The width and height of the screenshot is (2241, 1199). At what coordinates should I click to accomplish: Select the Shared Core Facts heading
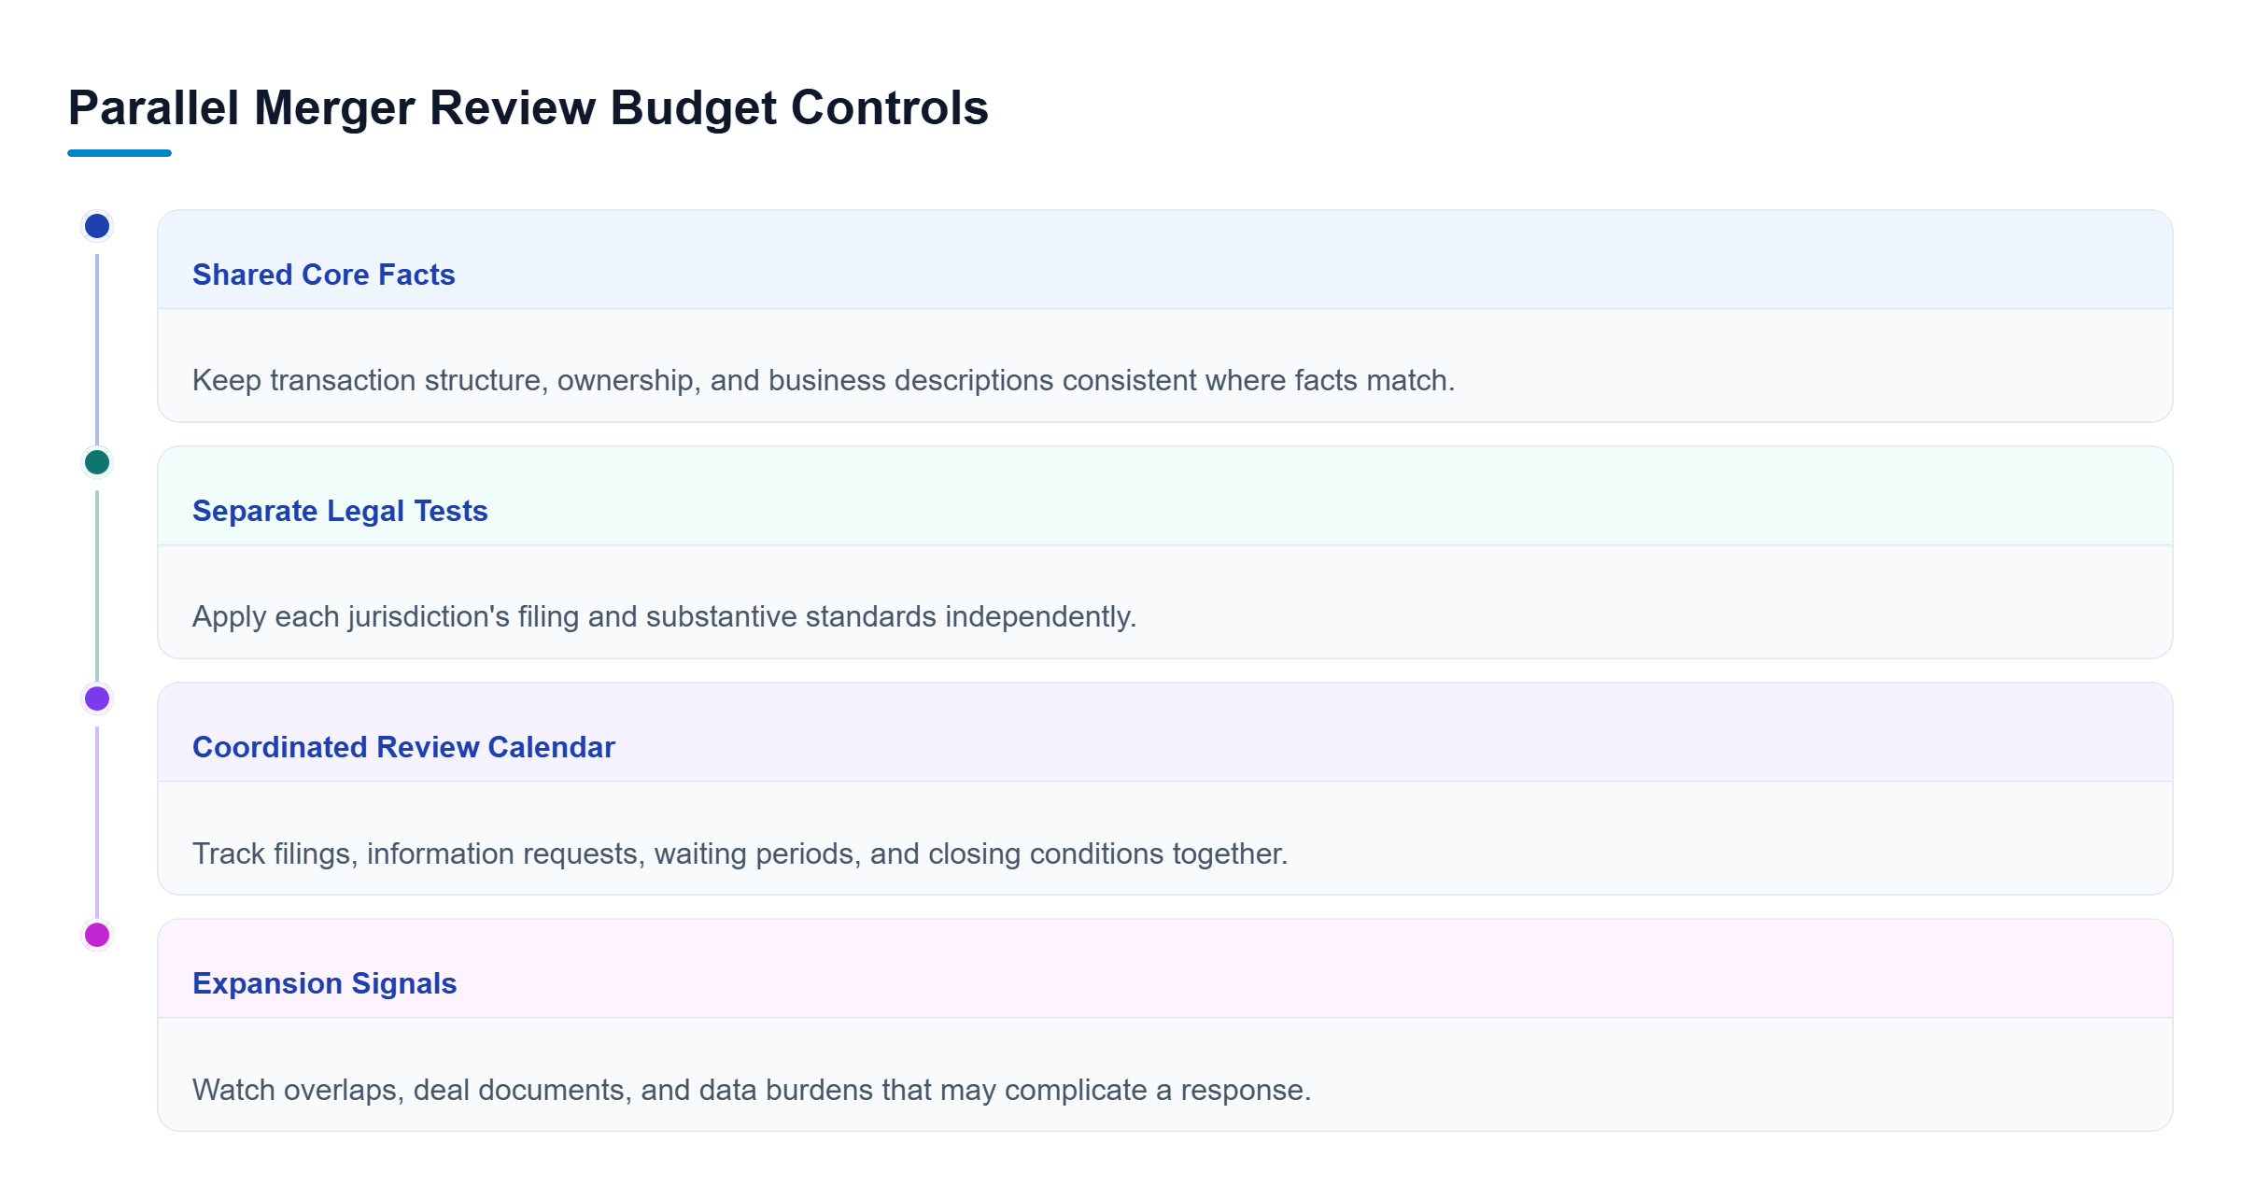(x=323, y=275)
